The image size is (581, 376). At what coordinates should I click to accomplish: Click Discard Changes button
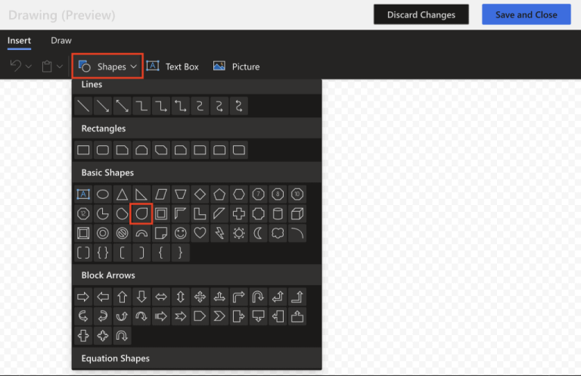pos(421,14)
